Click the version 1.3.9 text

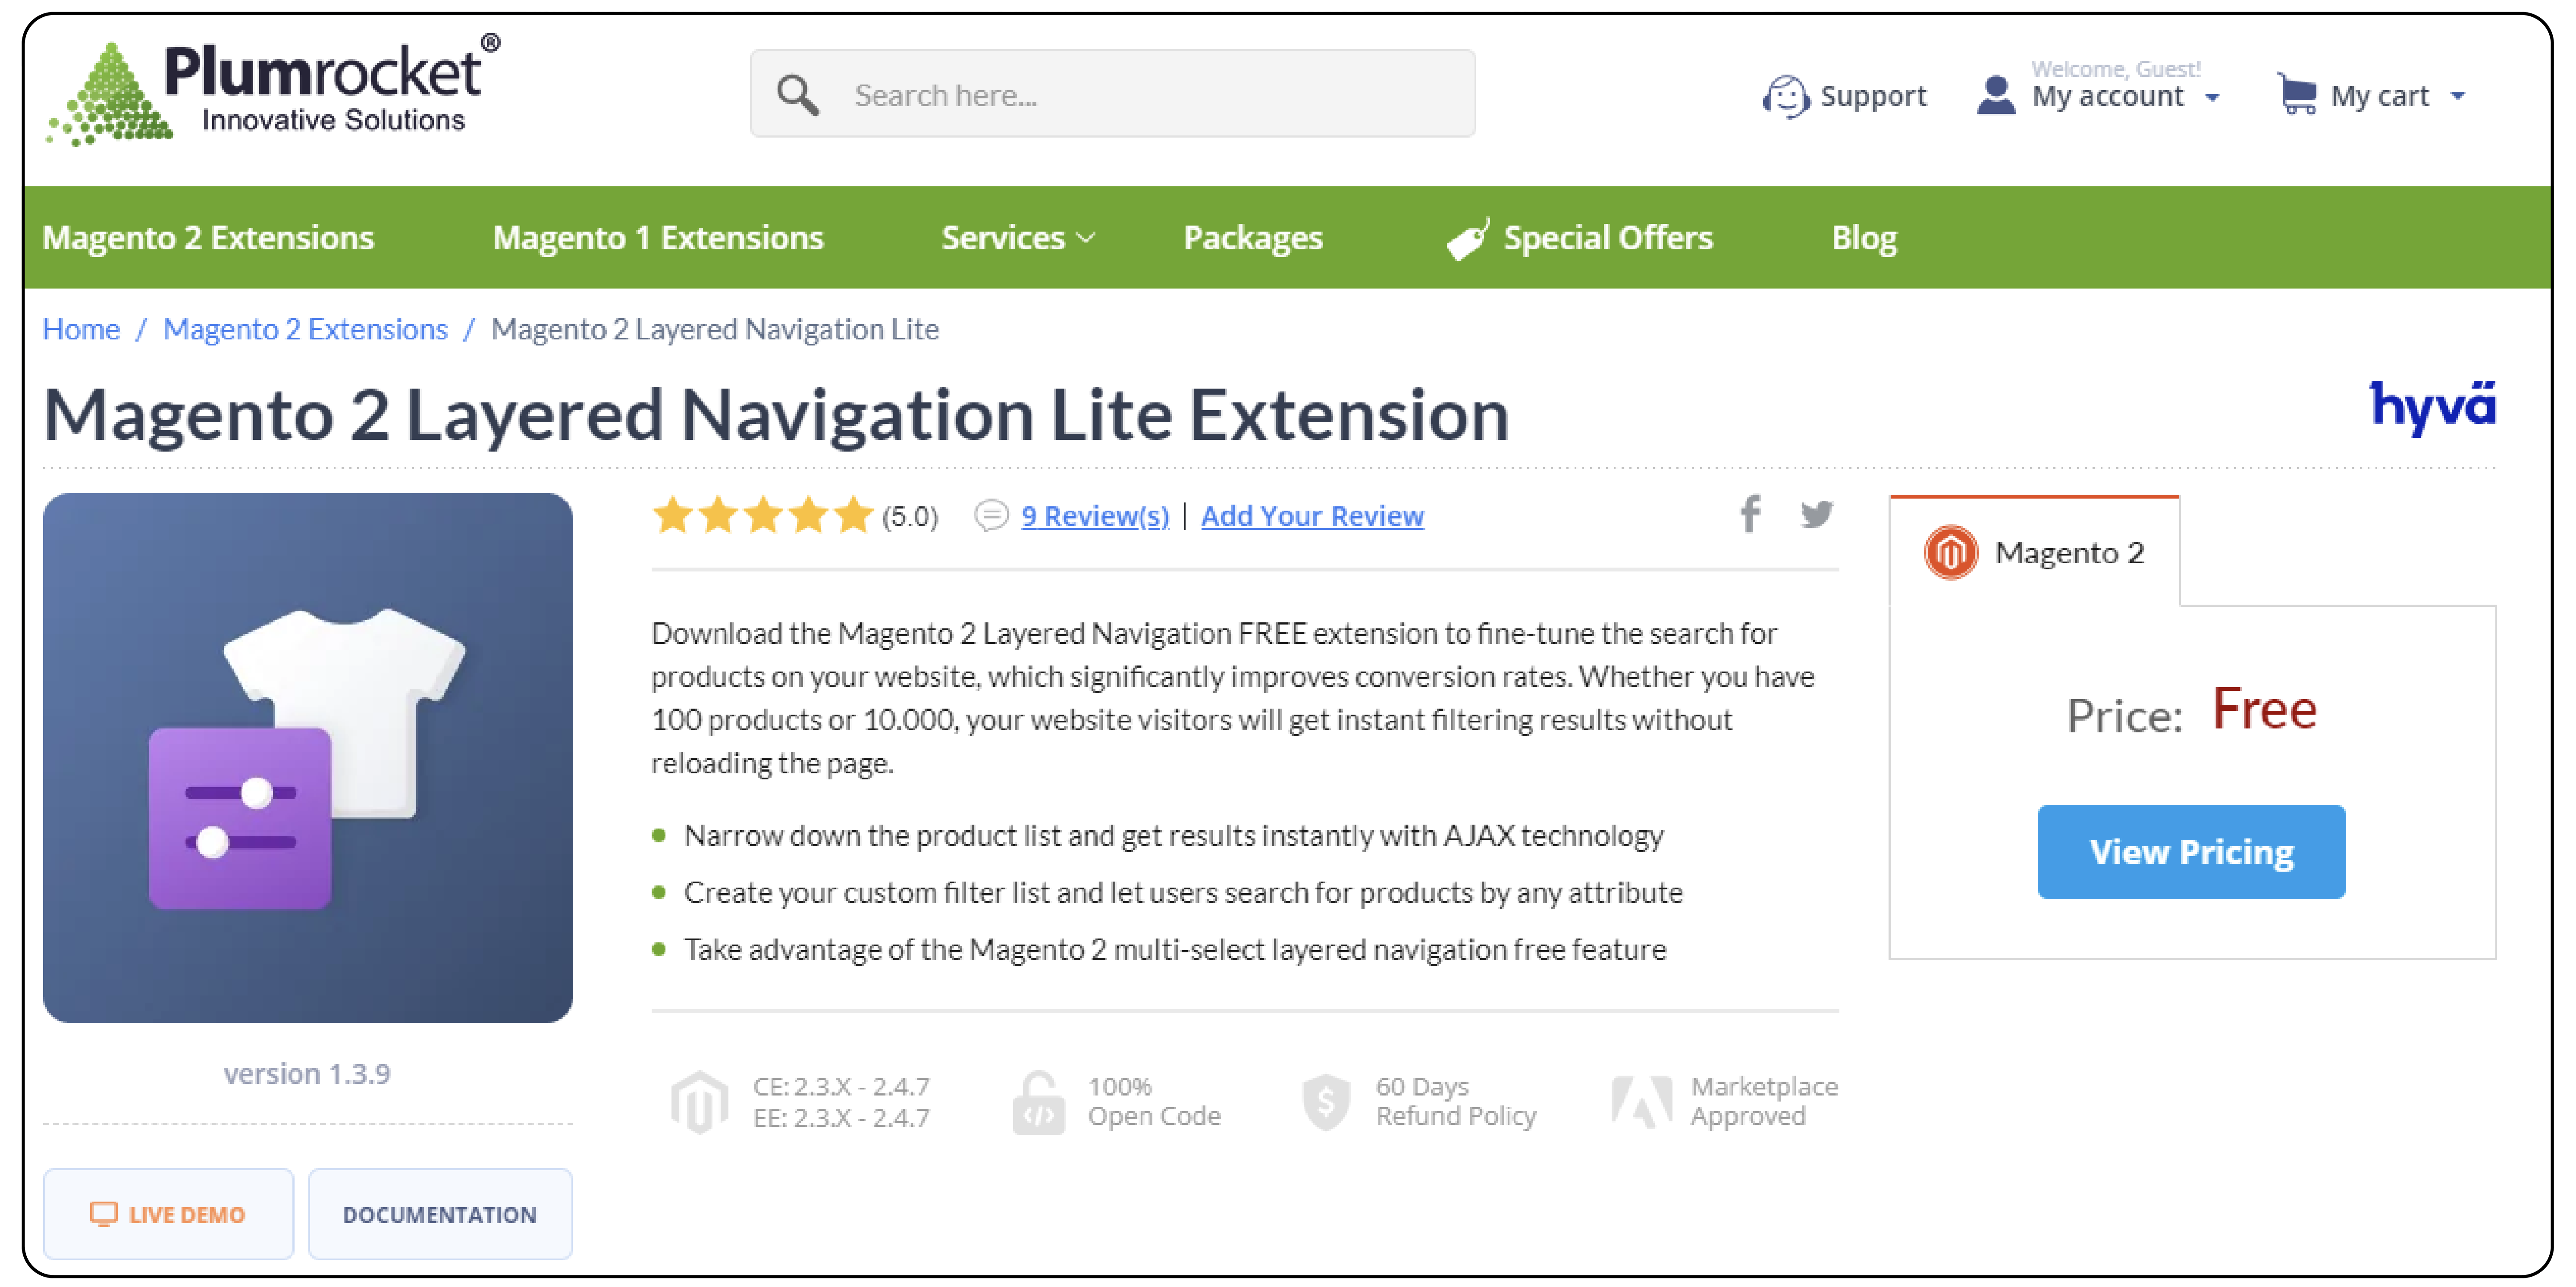(x=307, y=1074)
